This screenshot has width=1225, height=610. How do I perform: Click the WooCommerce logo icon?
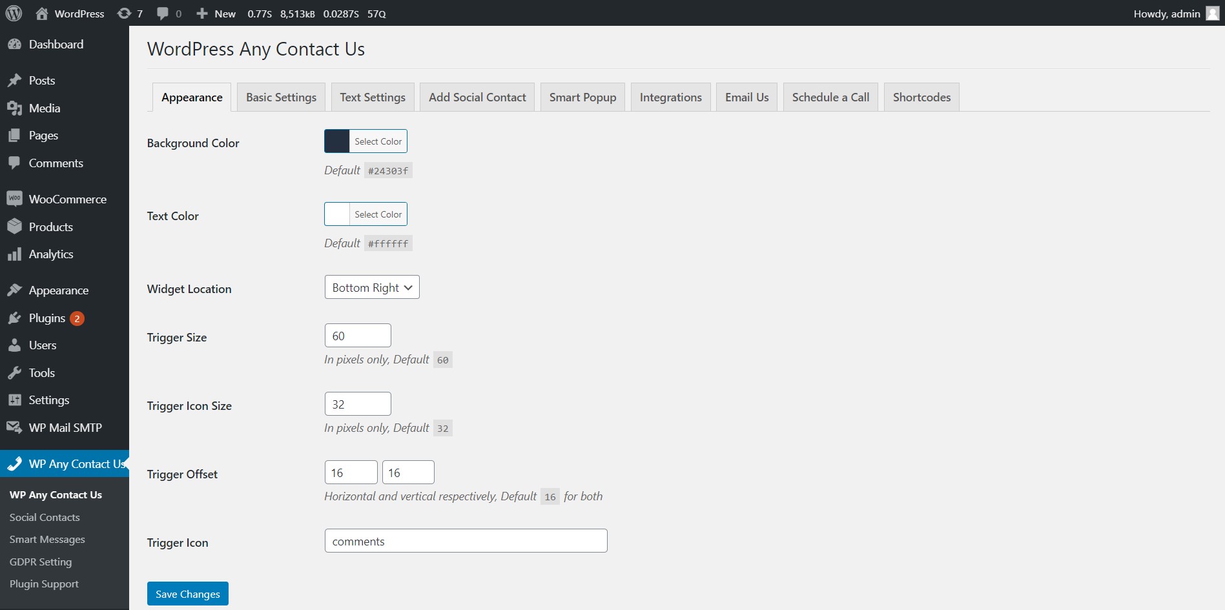pos(14,199)
